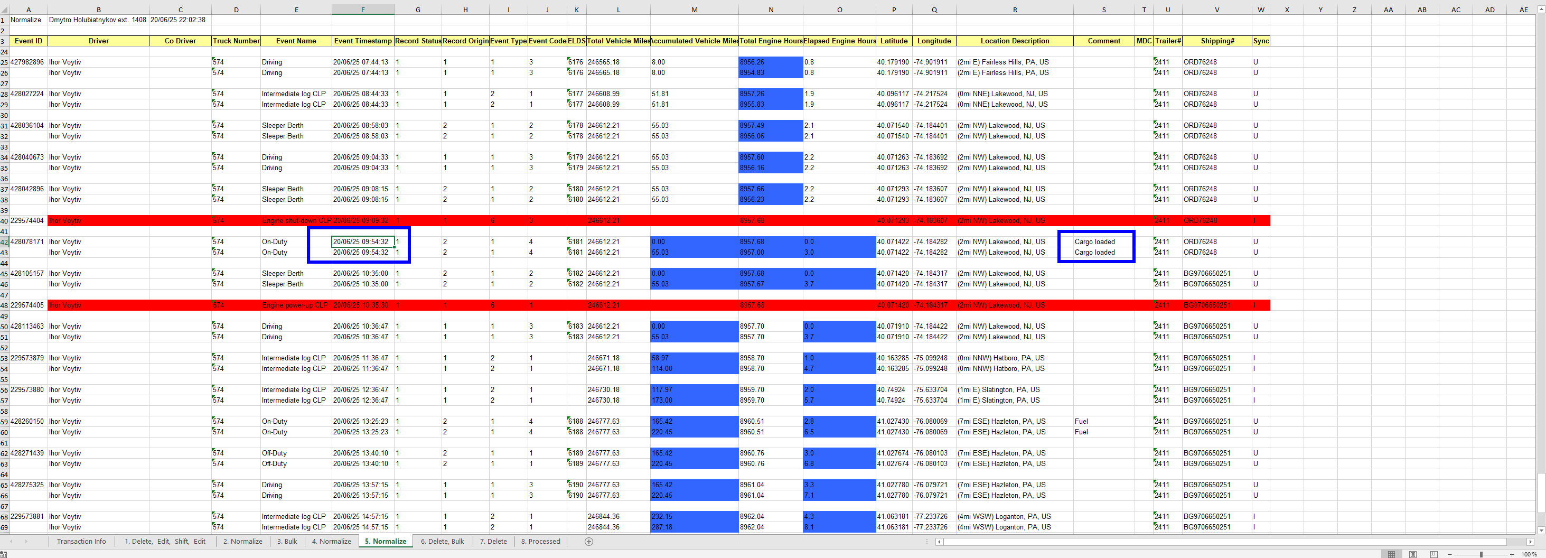Click '(1mi E) Slatington, PA, US' in row 56

[x=1014, y=389]
